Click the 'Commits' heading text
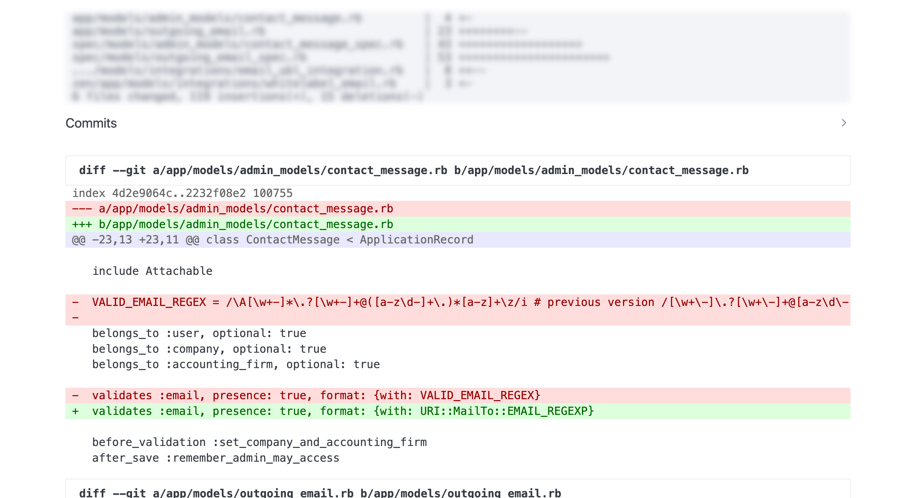 click(91, 123)
